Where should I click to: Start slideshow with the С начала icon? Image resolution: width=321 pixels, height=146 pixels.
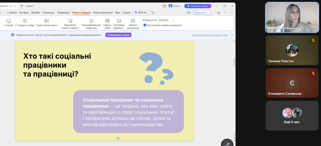(9, 21)
